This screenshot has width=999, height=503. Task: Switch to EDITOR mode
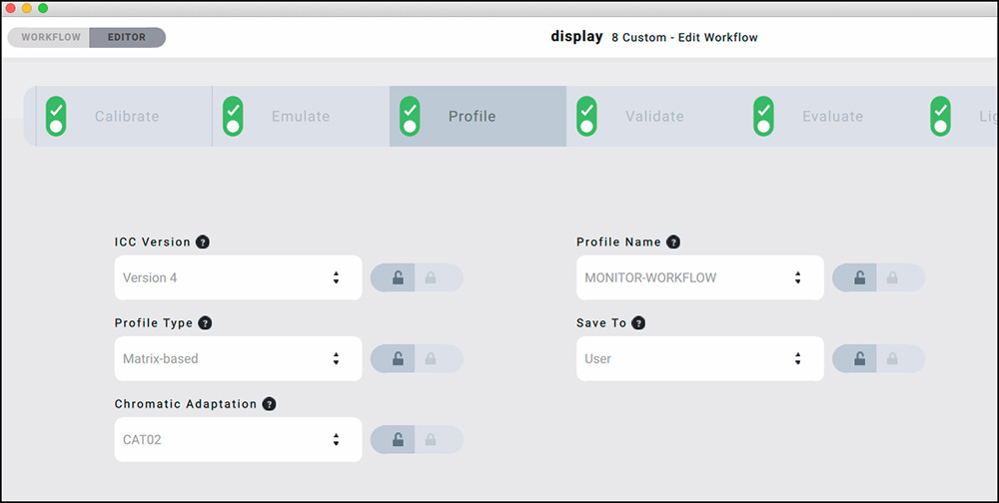coord(127,37)
